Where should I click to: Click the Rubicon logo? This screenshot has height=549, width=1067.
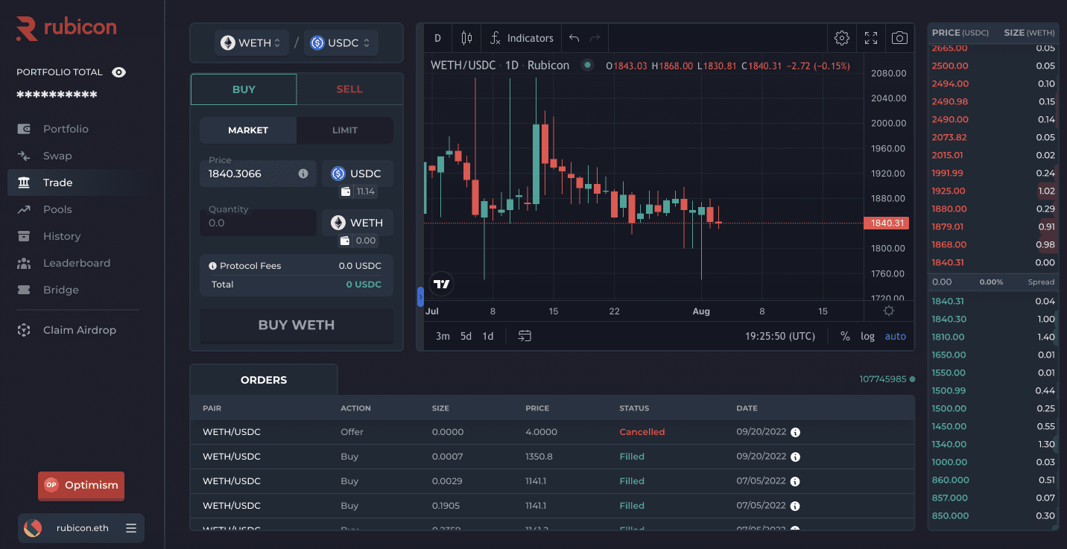tap(66, 28)
